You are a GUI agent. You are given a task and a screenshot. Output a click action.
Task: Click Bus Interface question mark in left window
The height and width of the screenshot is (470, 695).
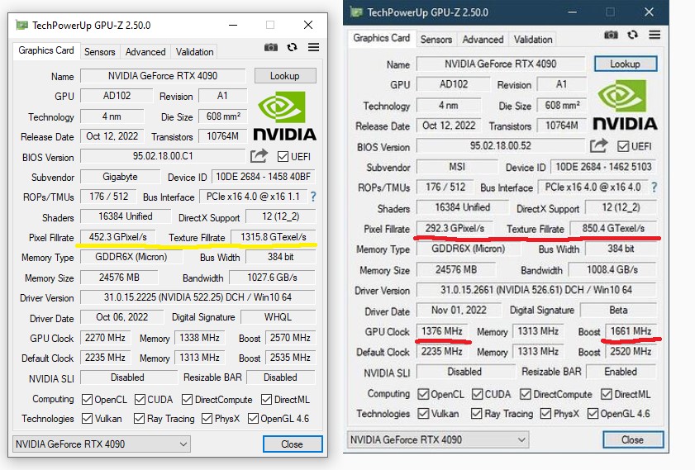coord(313,197)
